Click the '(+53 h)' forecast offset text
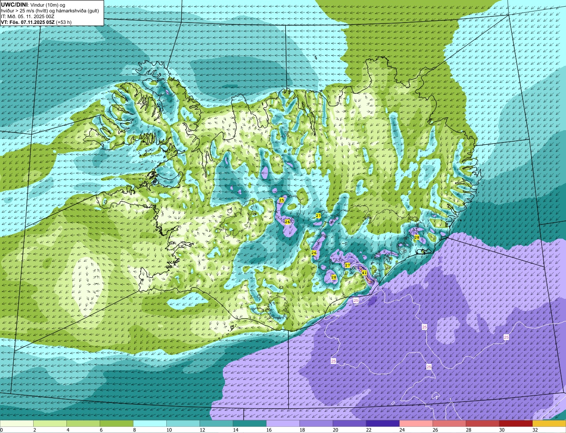This screenshot has height=433, width=566. 64,22
